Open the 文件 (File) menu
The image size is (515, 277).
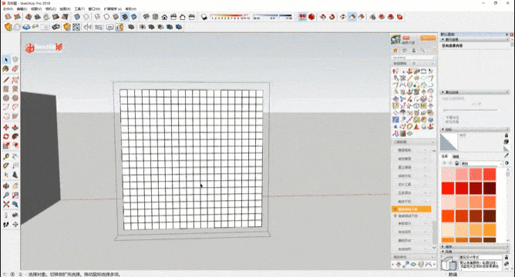tap(7, 9)
